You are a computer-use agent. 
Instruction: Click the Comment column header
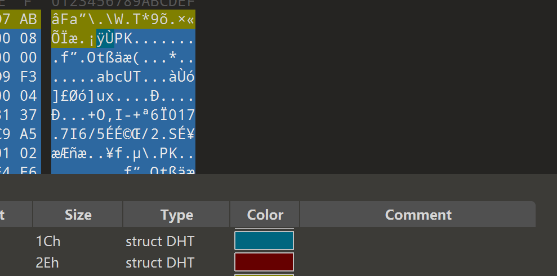pos(417,215)
